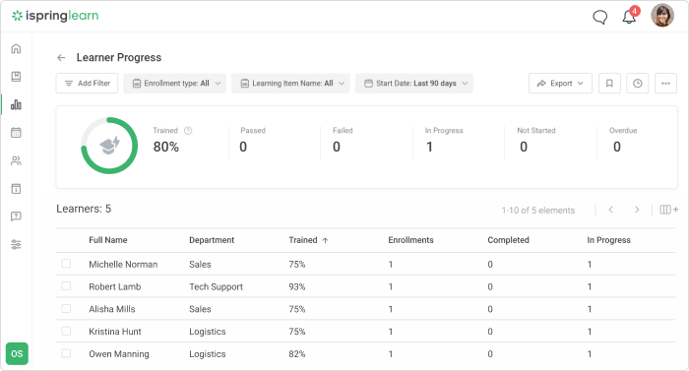This screenshot has width=689, height=371.
Task: Open learner Owen Manning
Action: pyautogui.click(x=119, y=354)
